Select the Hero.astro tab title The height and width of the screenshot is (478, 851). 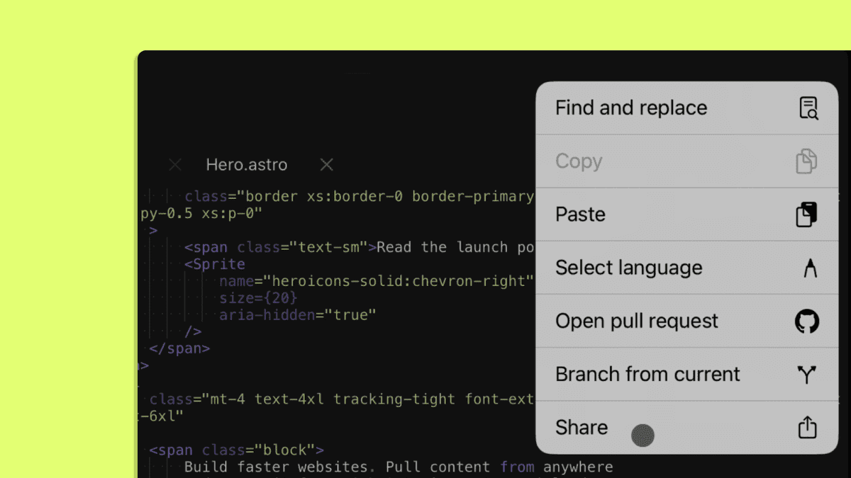pyautogui.click(x=246, y=164)
